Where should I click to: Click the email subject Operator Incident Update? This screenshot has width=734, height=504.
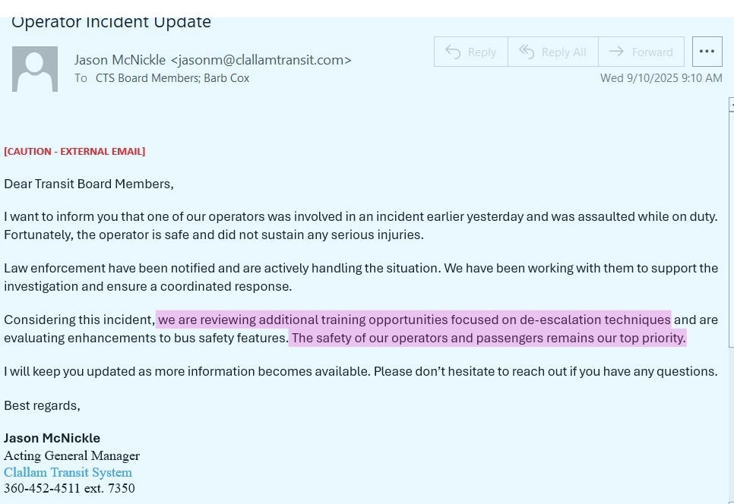(x=111, y=21)
